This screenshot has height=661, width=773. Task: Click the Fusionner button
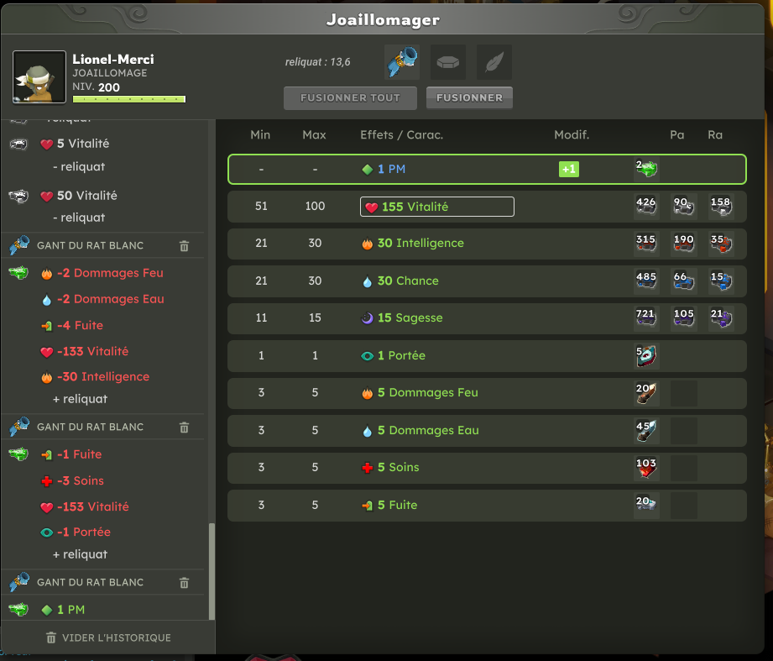[469, 97]
